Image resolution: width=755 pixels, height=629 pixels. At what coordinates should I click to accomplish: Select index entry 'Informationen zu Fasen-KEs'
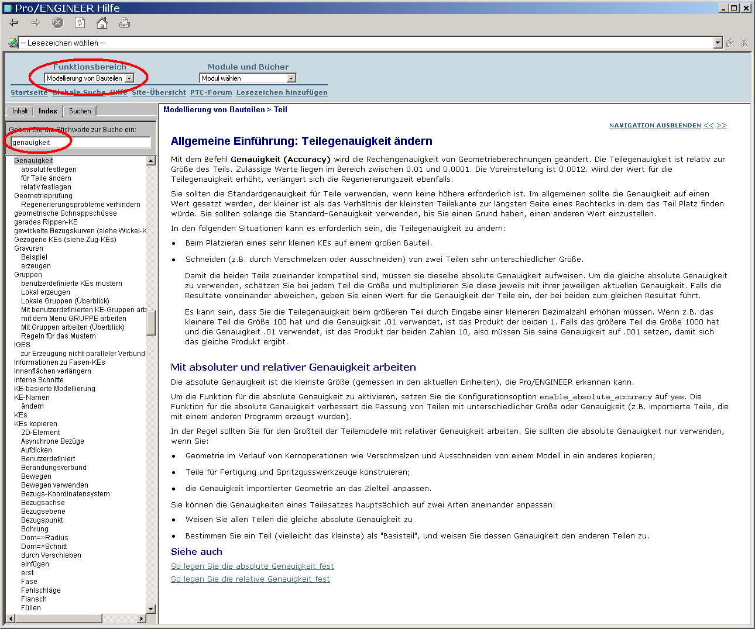(60, 362)
